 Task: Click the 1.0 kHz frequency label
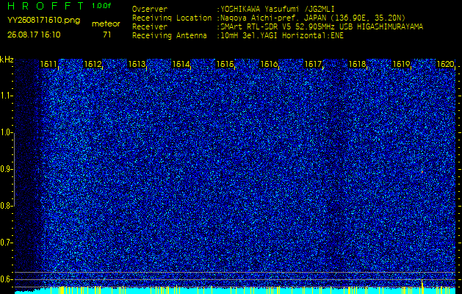(6, 132)
